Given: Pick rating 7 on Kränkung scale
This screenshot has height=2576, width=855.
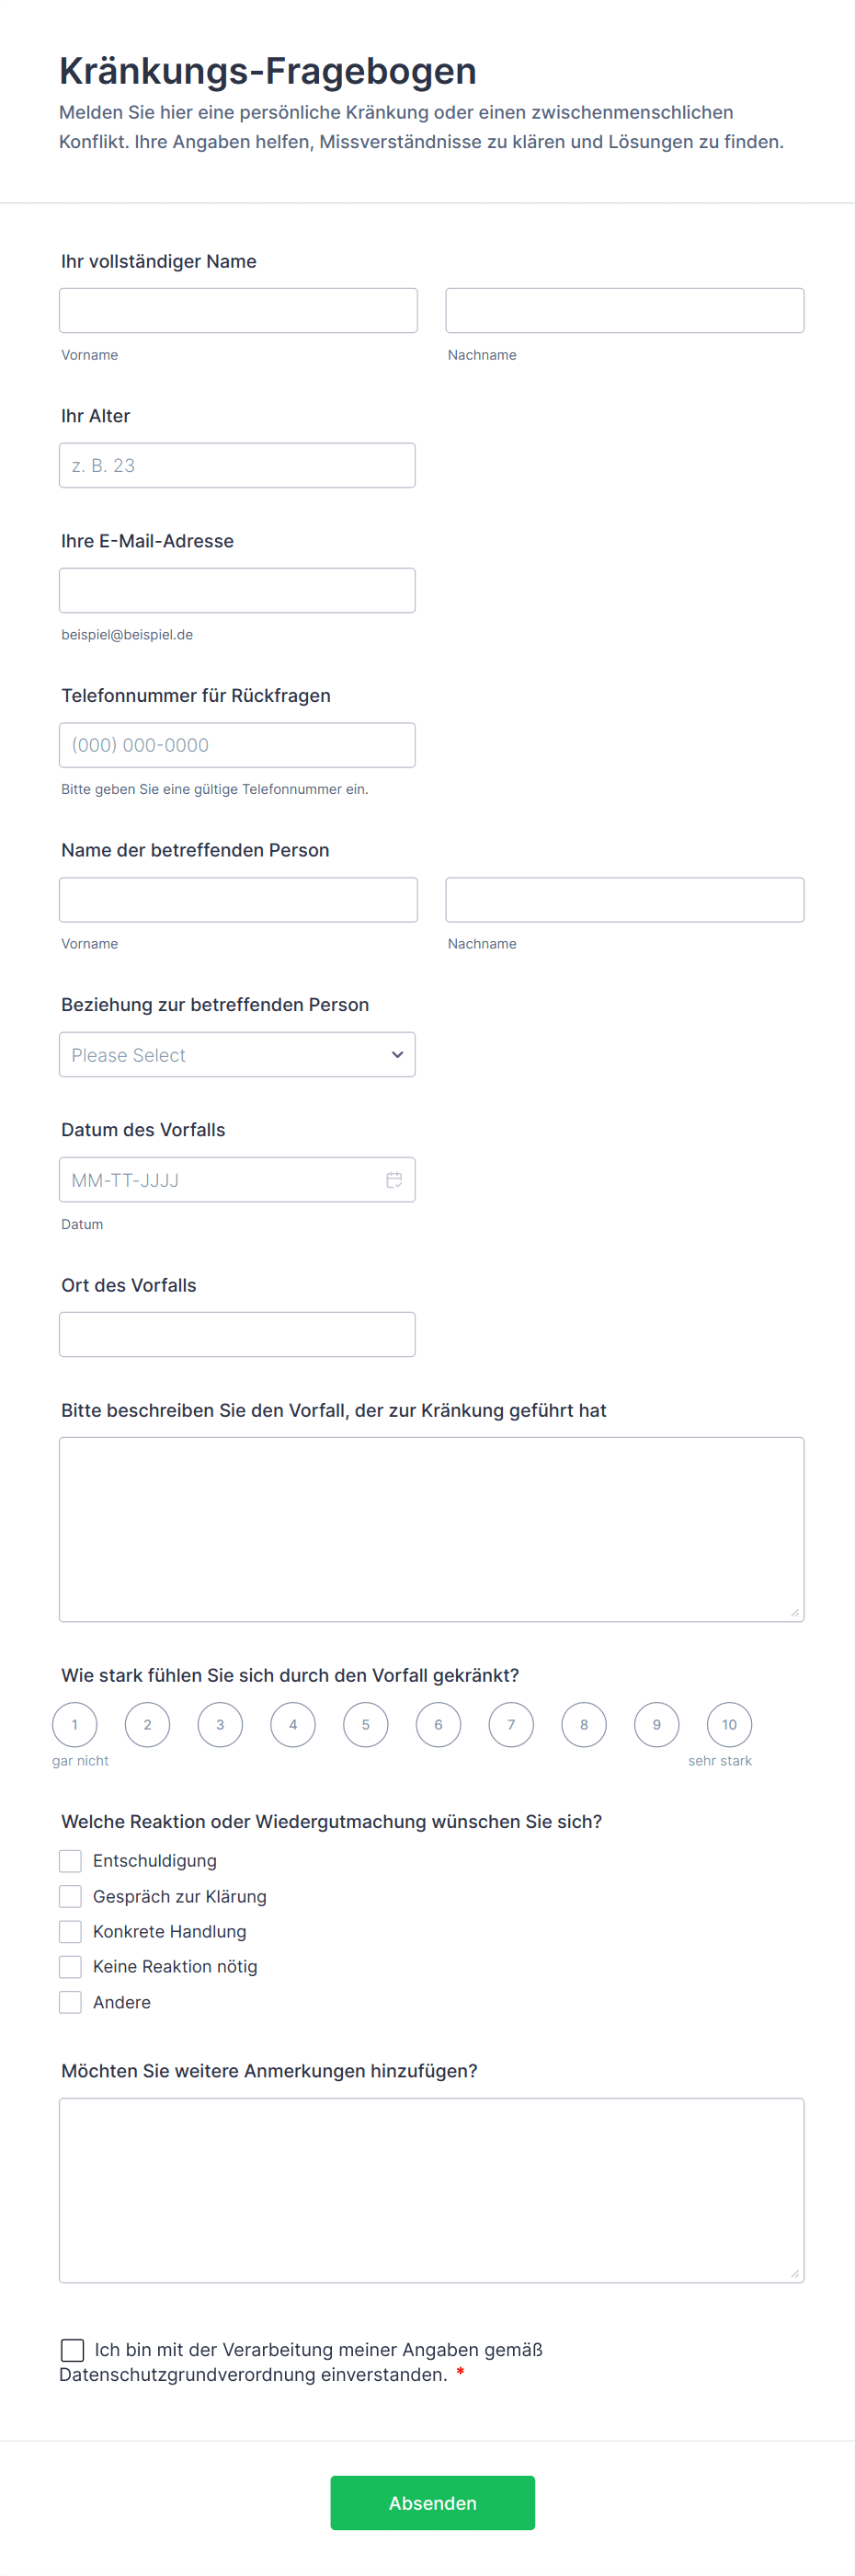Looking at the screenshot, I should [x=511, y=1724].
